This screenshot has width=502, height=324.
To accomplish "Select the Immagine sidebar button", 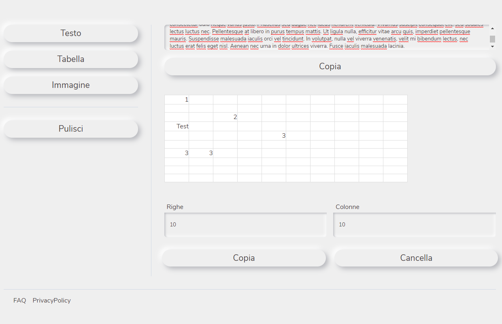I will pyautogui.click(x=71, y=85).
